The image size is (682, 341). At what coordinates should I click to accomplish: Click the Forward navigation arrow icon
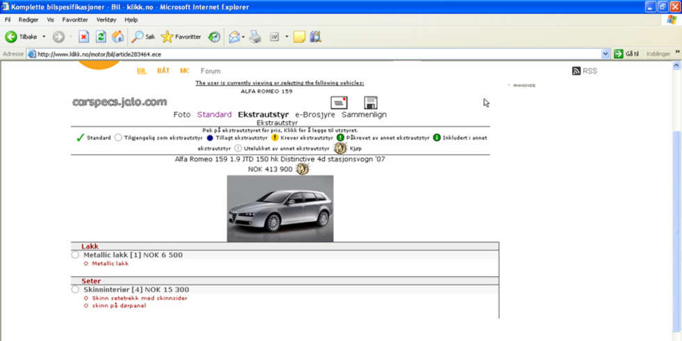tap(58, 37)
